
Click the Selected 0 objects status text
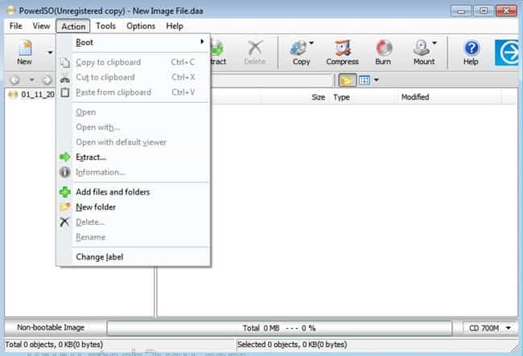pyautogui.click(x=292, y=344)
